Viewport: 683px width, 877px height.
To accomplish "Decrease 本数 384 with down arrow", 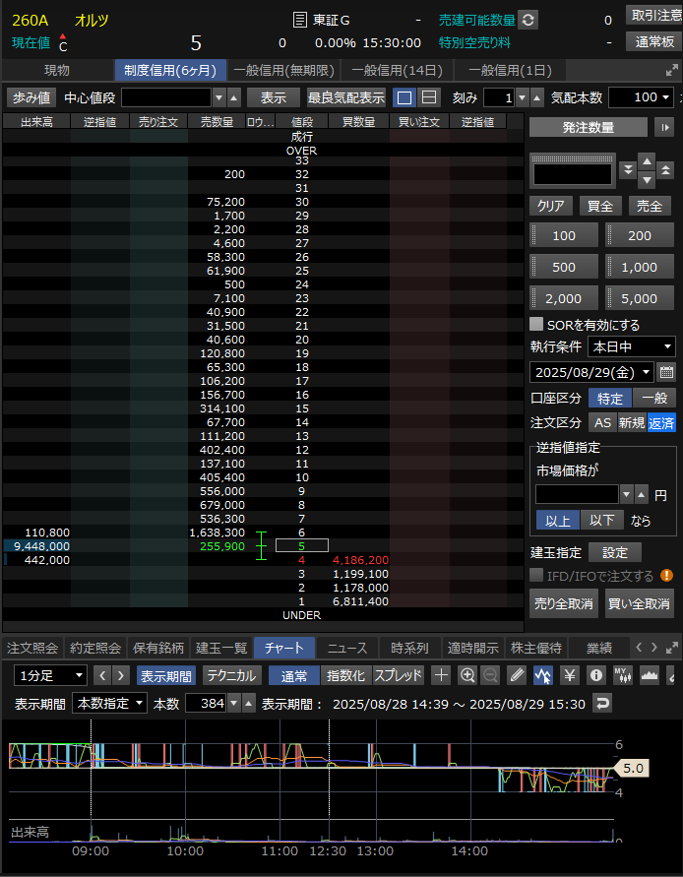I will click(234, 703).
